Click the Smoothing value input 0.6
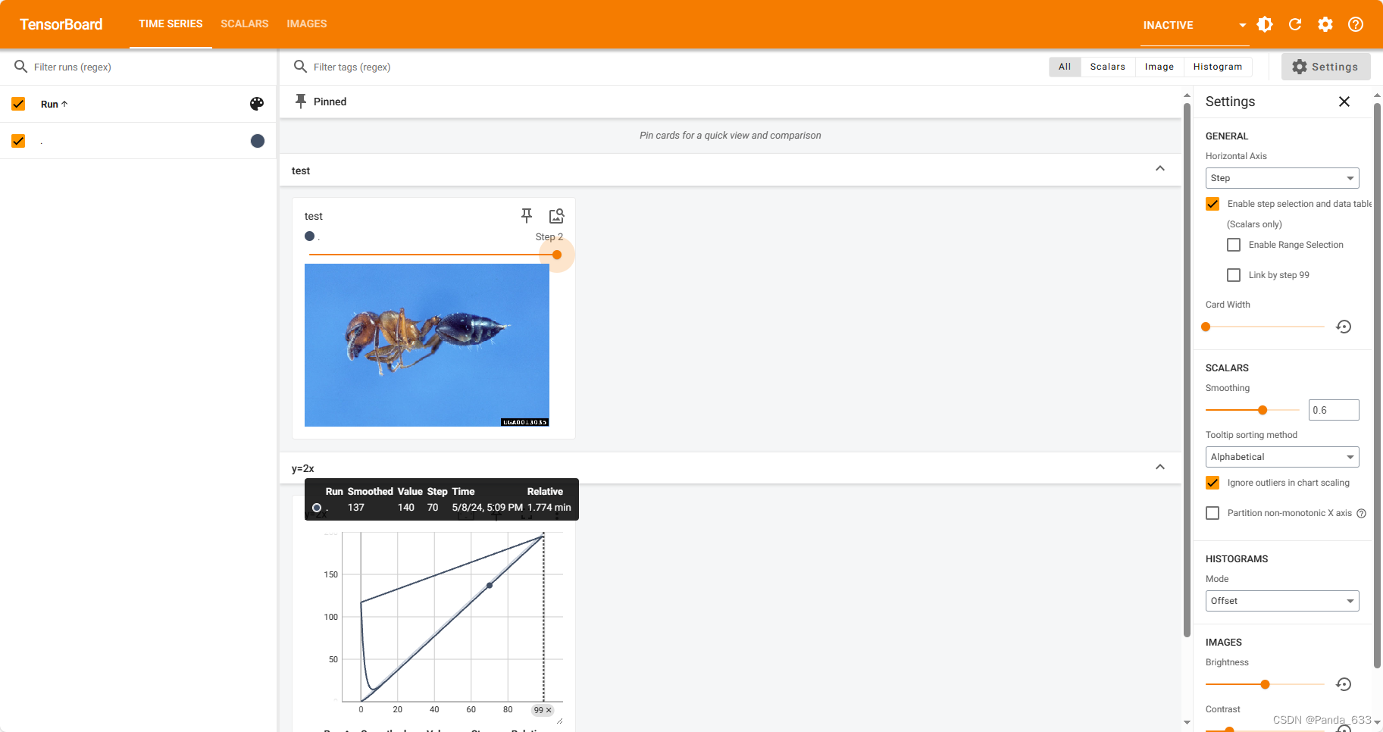This screenshot has height=732, width=1383. pyautogui.click(x=1334, y=410)
